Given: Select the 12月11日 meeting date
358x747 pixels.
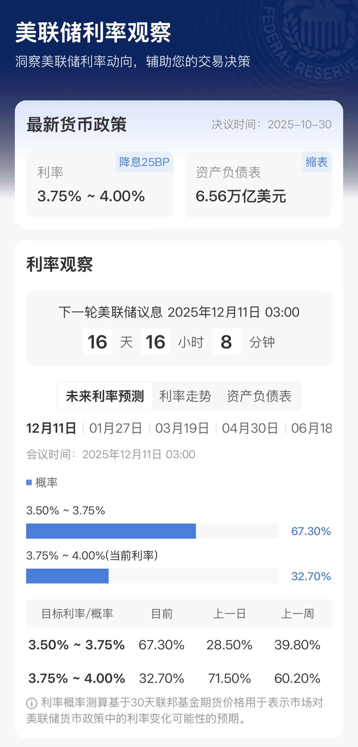Looking at the screenshot, I should 51,429.
